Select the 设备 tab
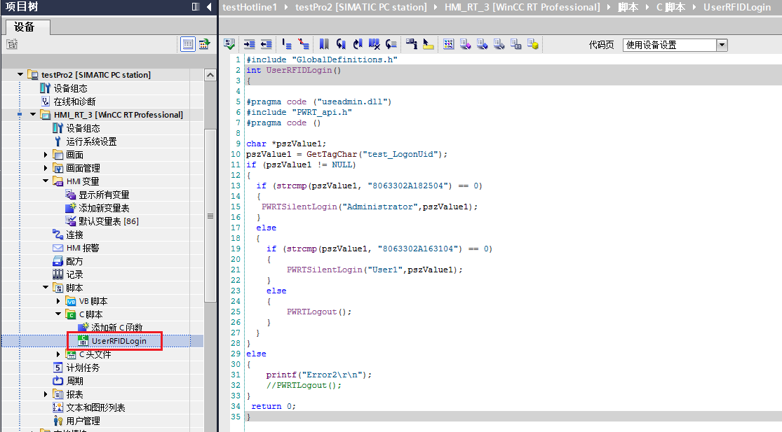 point(24,27)
